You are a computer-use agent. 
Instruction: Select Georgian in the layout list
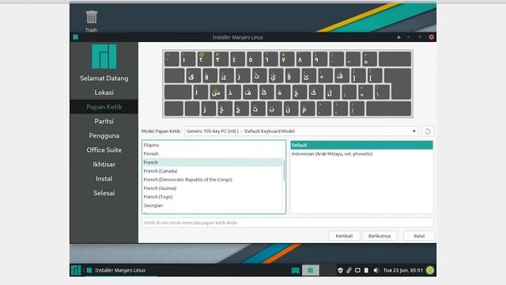tap(213, 206)
